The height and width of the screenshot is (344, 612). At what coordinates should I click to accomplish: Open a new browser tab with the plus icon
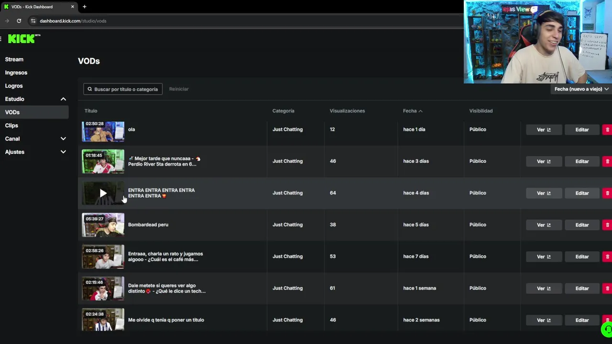[84, 7]
